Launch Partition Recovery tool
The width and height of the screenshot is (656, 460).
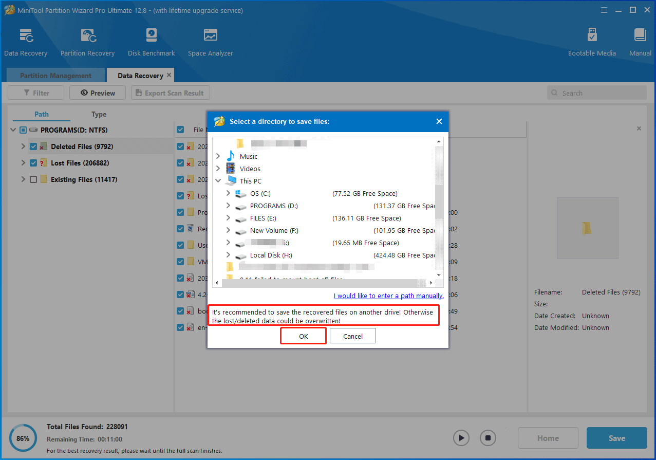(x=87, y=42)
